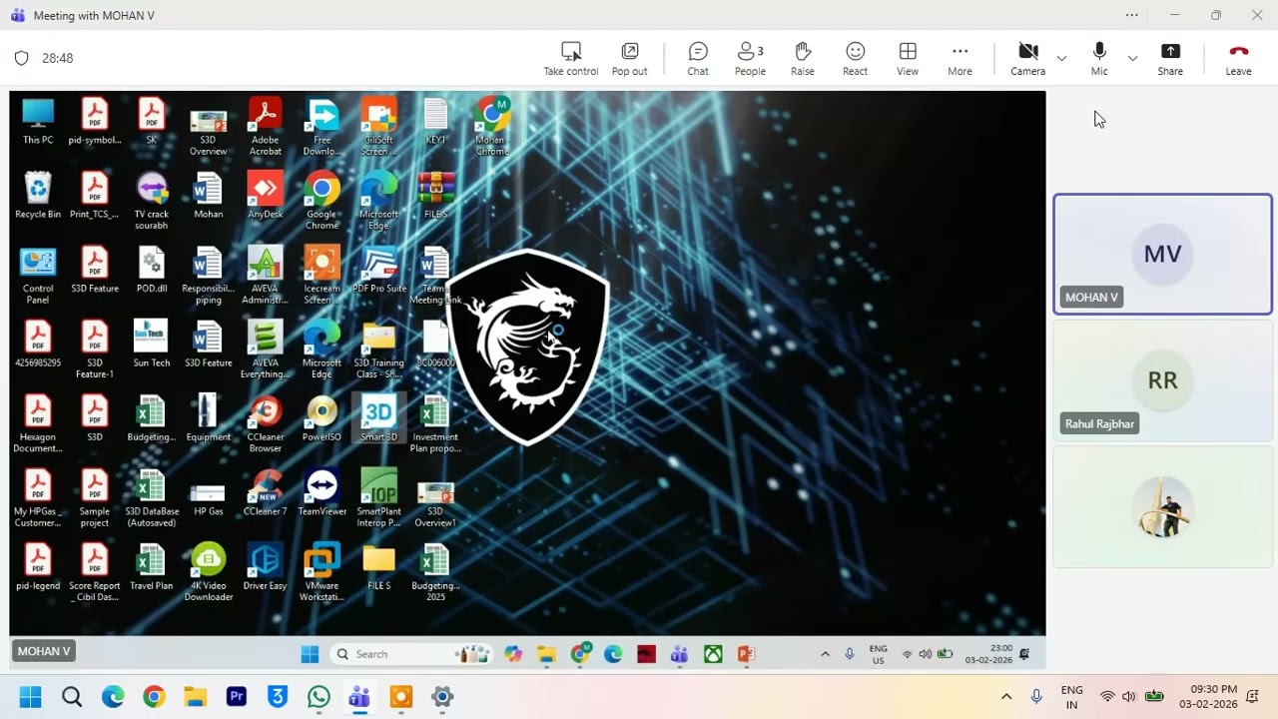Click the PowerISO desktop icon
Viewport: 1278px width, 719px height.
(321, 417)
